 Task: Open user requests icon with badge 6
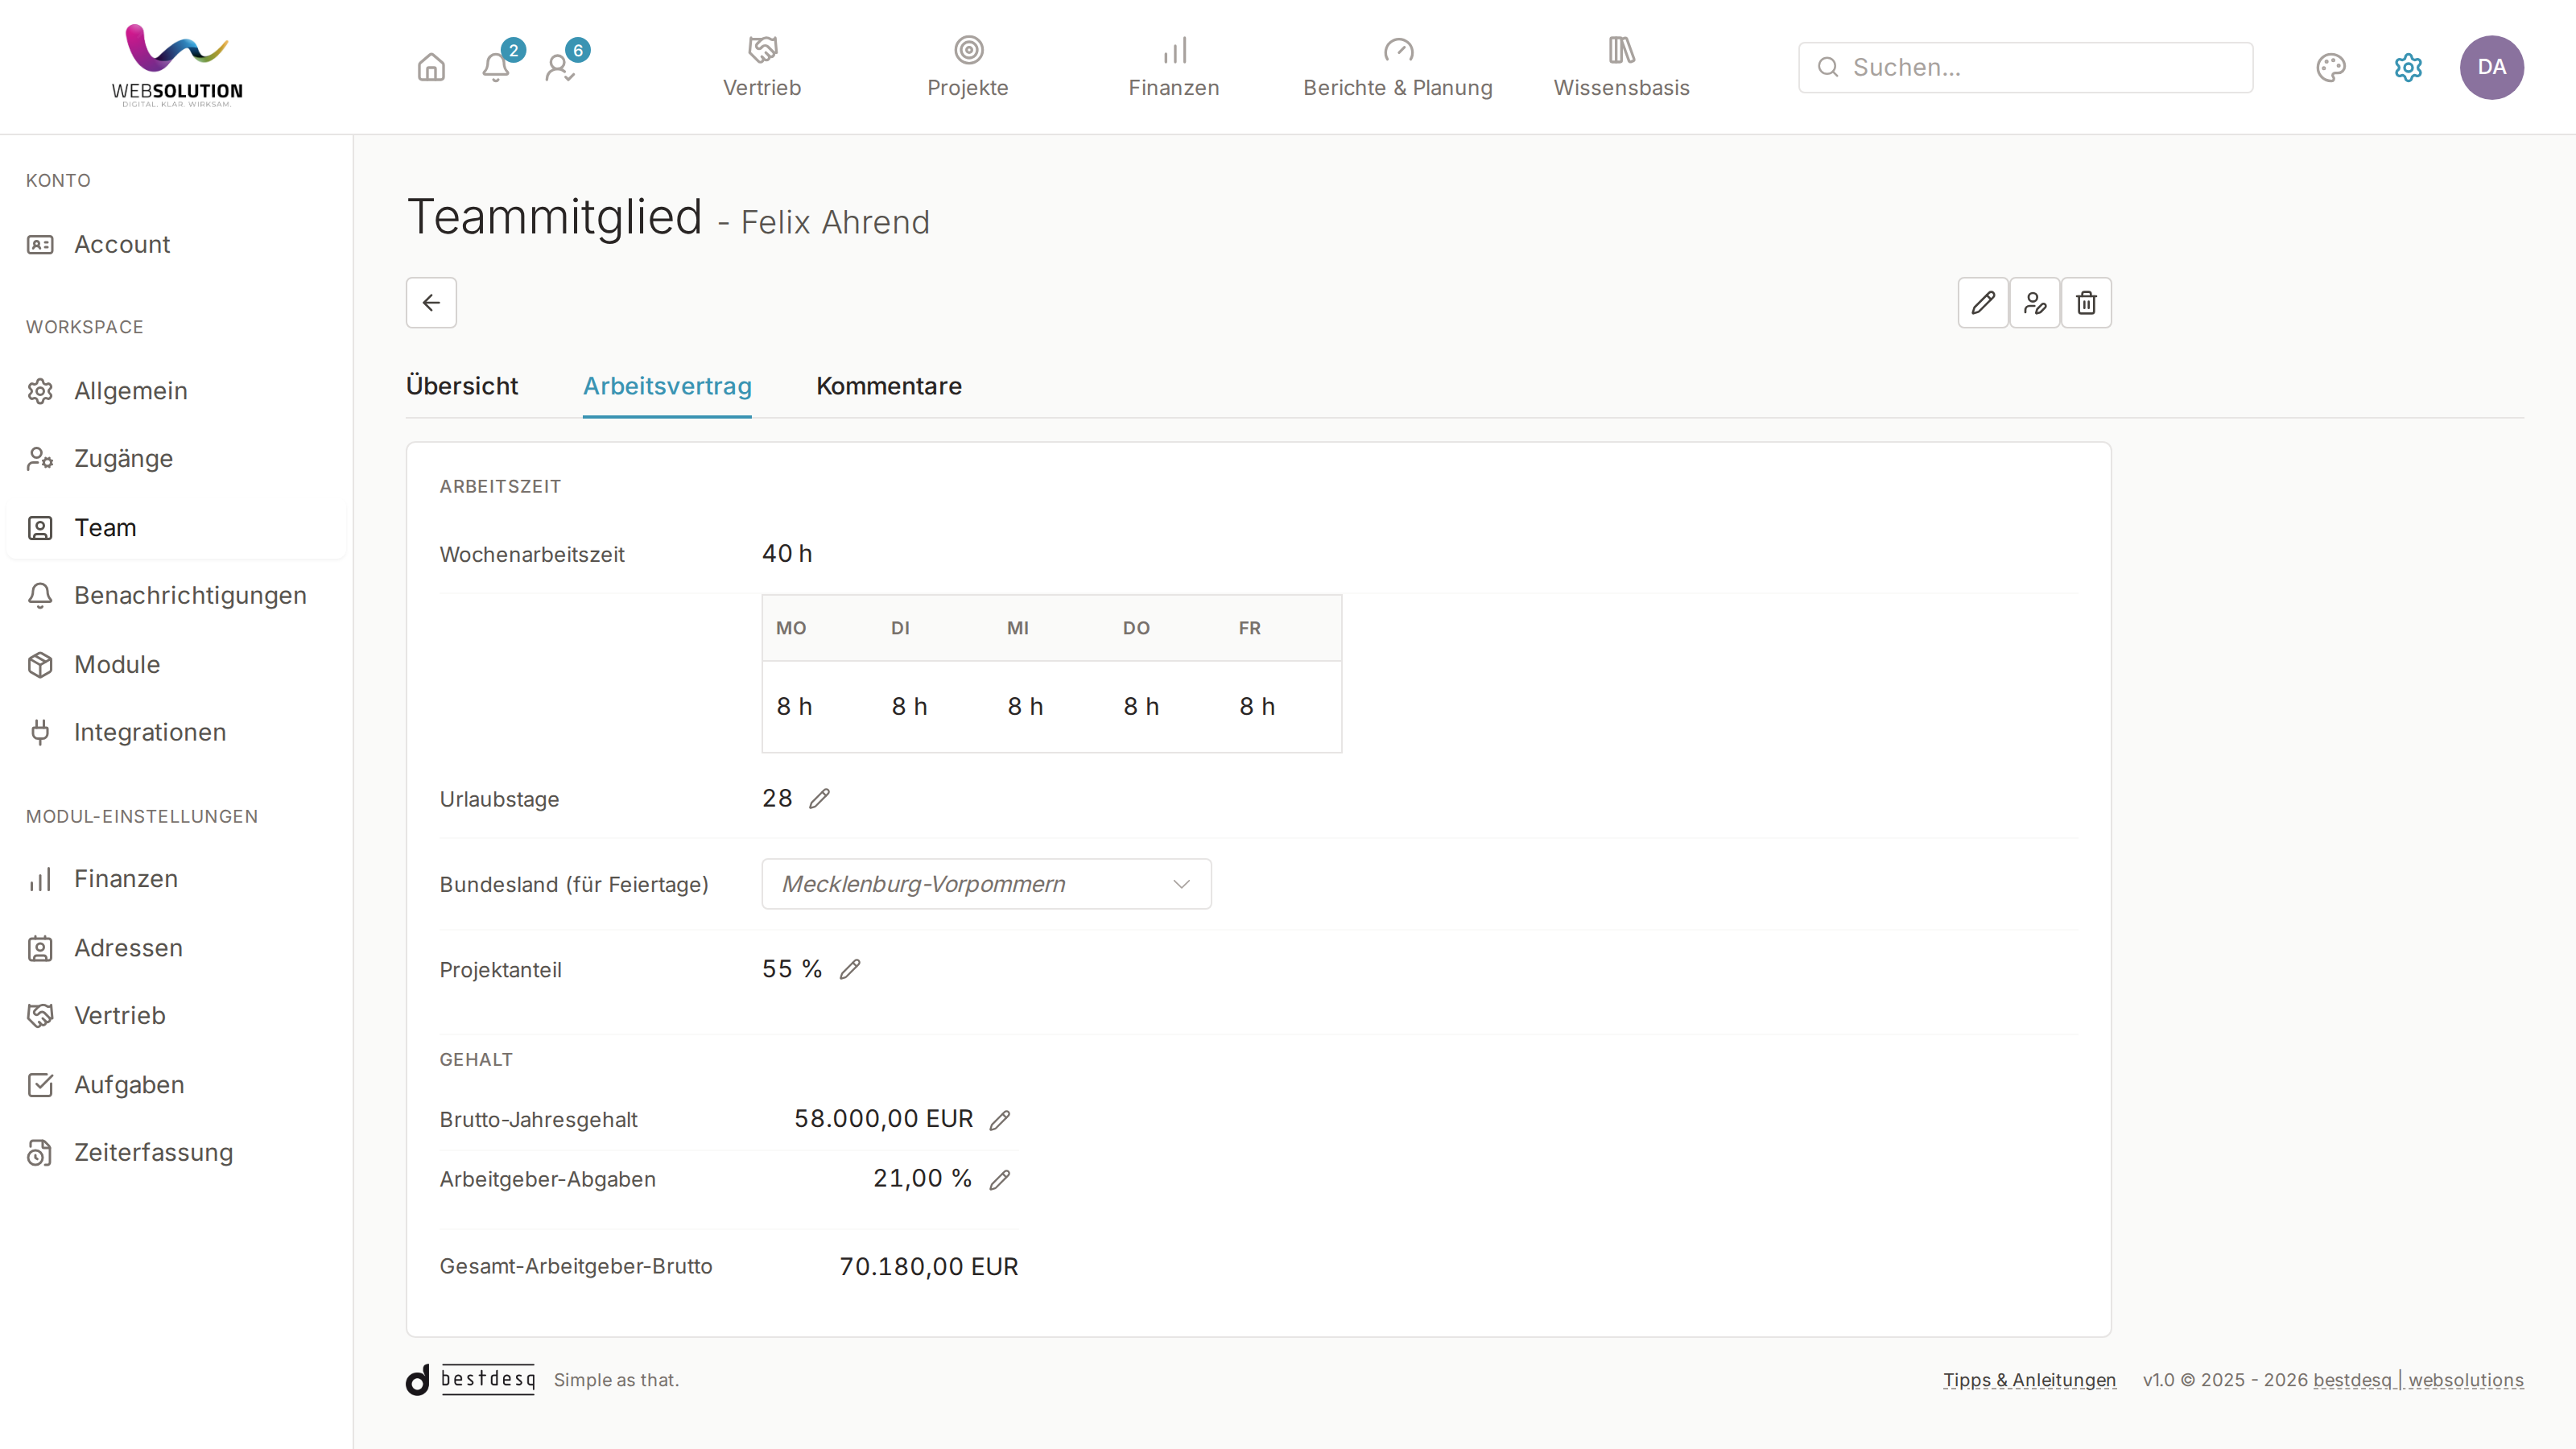click(561, 67)
